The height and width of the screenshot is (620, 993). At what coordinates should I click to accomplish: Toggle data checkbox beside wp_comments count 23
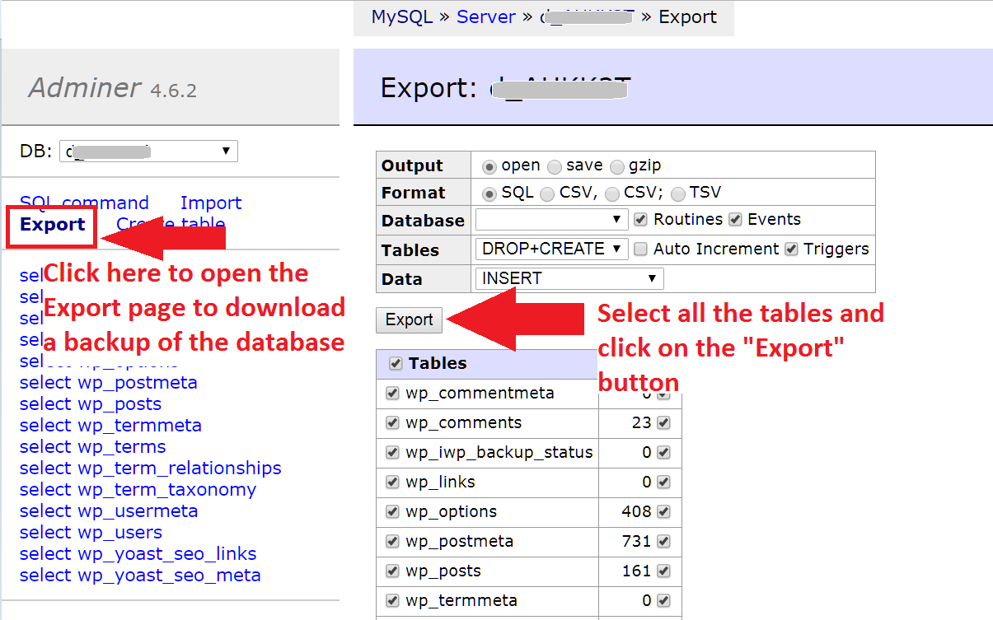coord(664,423)
